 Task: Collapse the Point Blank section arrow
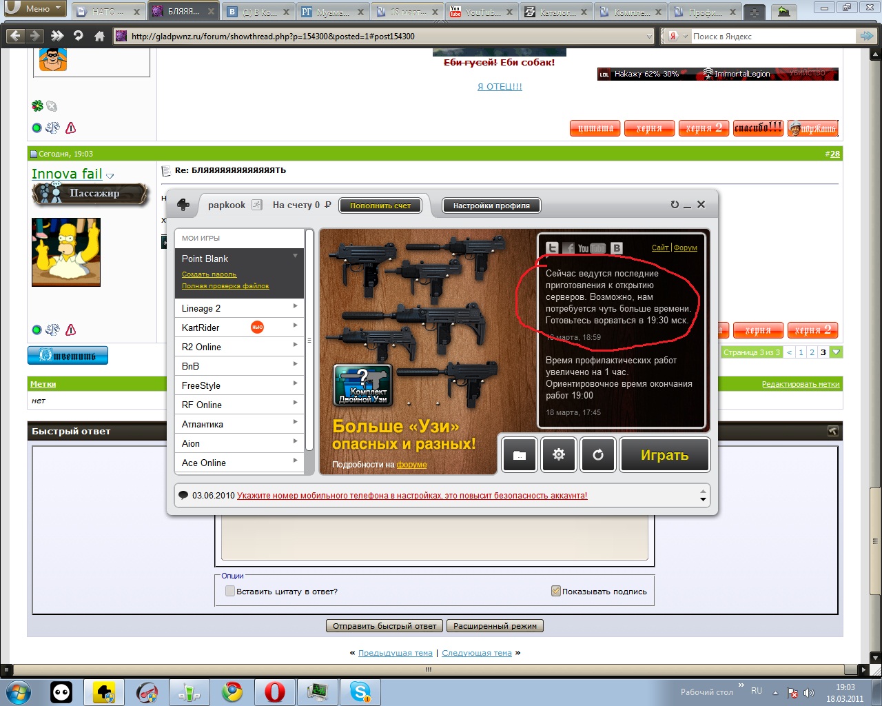pyautogui.click(x=296, y=256)
